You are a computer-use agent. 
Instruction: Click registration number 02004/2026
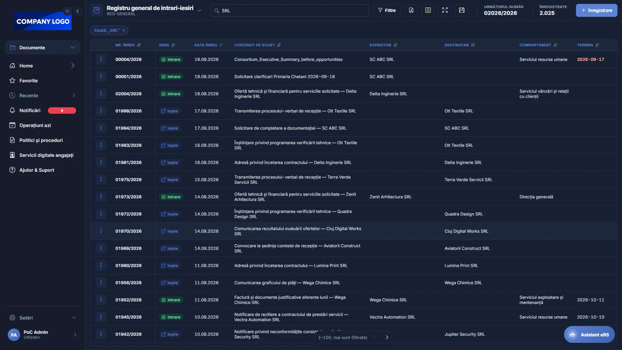coord(128,94)
